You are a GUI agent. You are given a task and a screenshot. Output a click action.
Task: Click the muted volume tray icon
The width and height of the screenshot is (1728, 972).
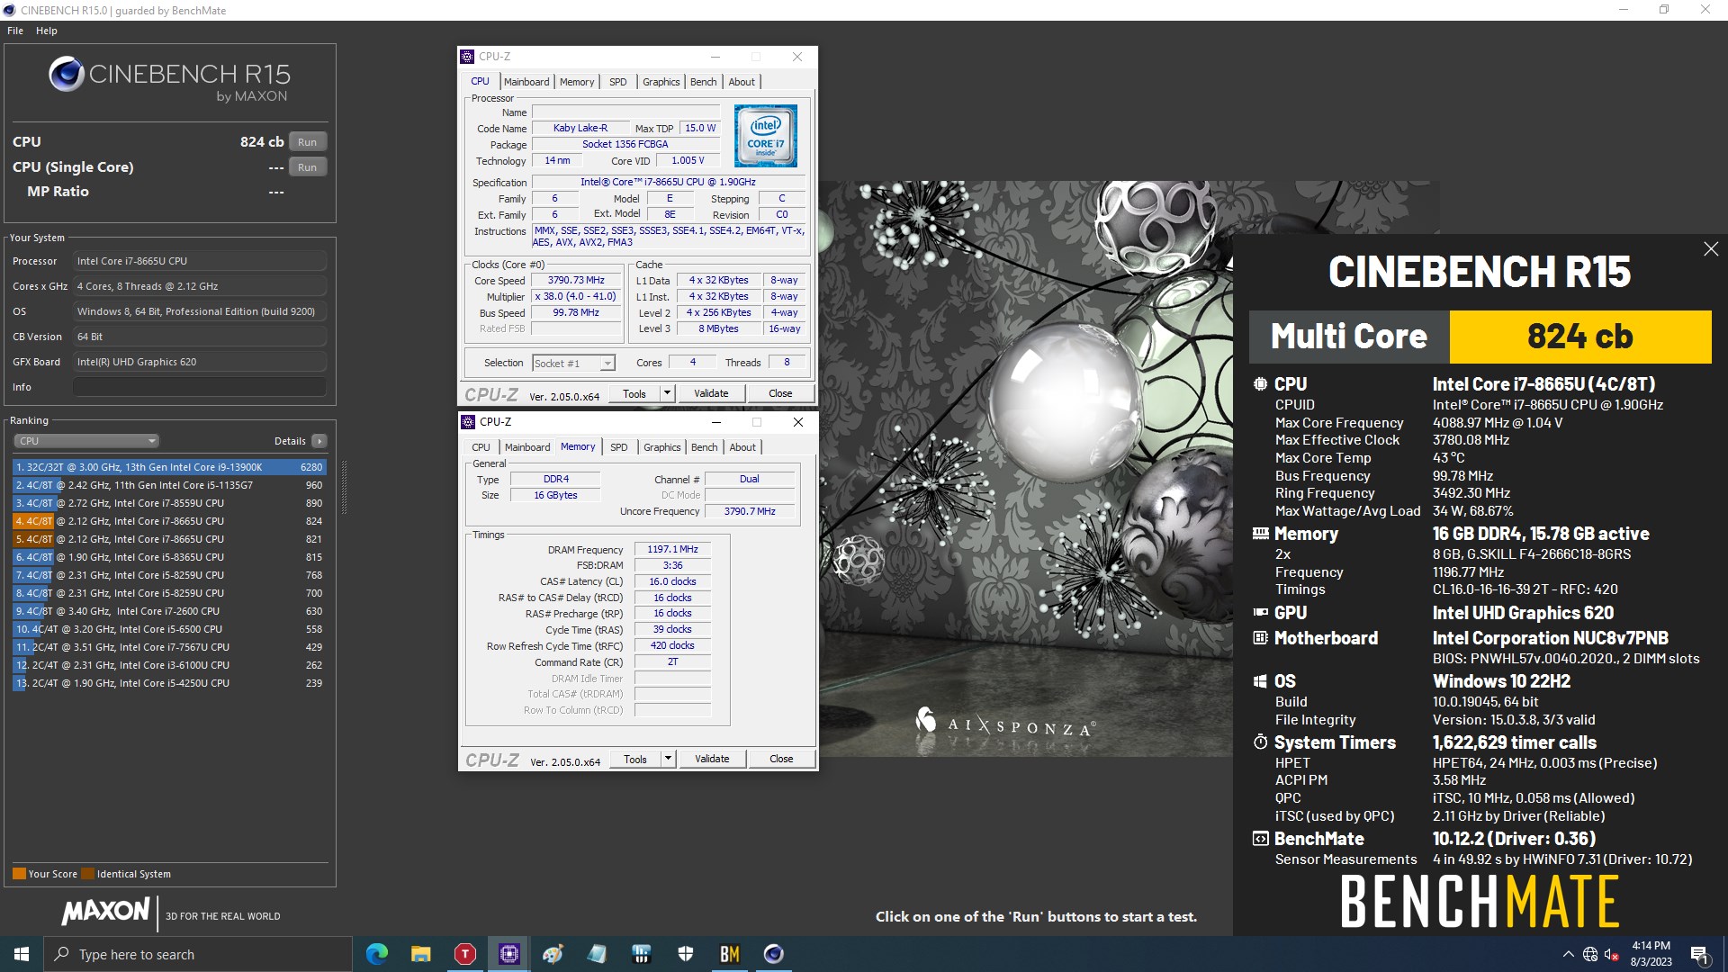pos(1612,954)
